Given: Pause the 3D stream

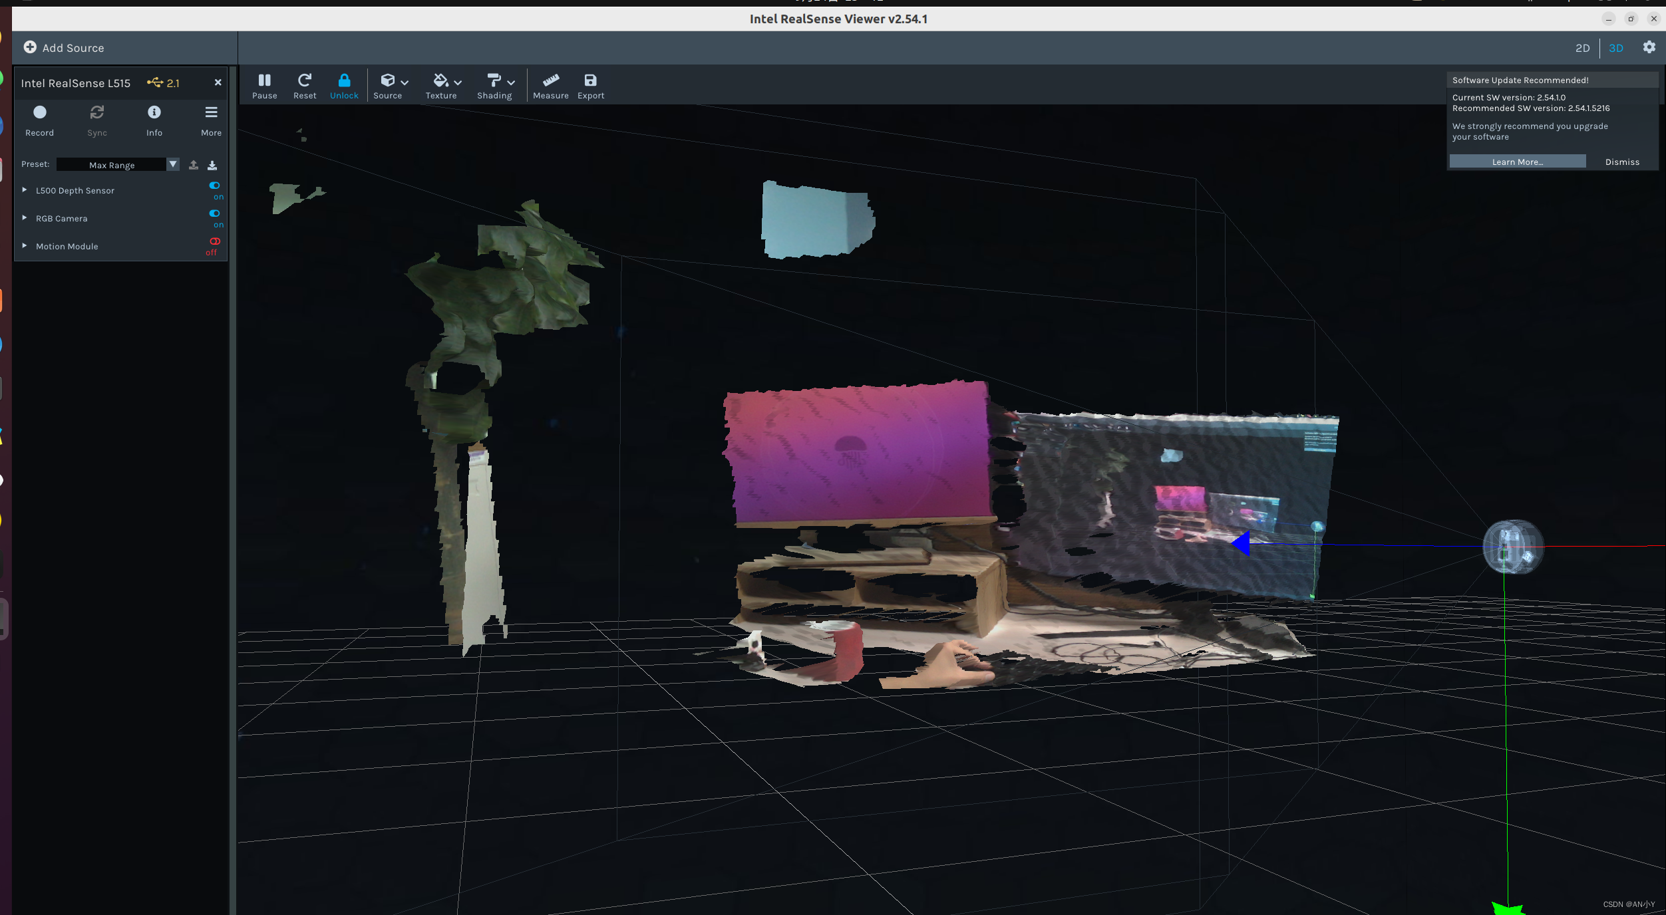Looking at the screenshot, I should pyautogui.click(x=264, y=86).
